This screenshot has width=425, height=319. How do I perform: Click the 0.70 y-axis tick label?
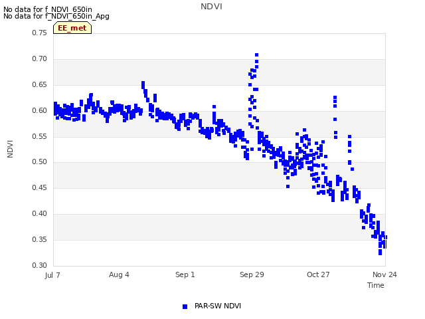click(x=40, y=58)
